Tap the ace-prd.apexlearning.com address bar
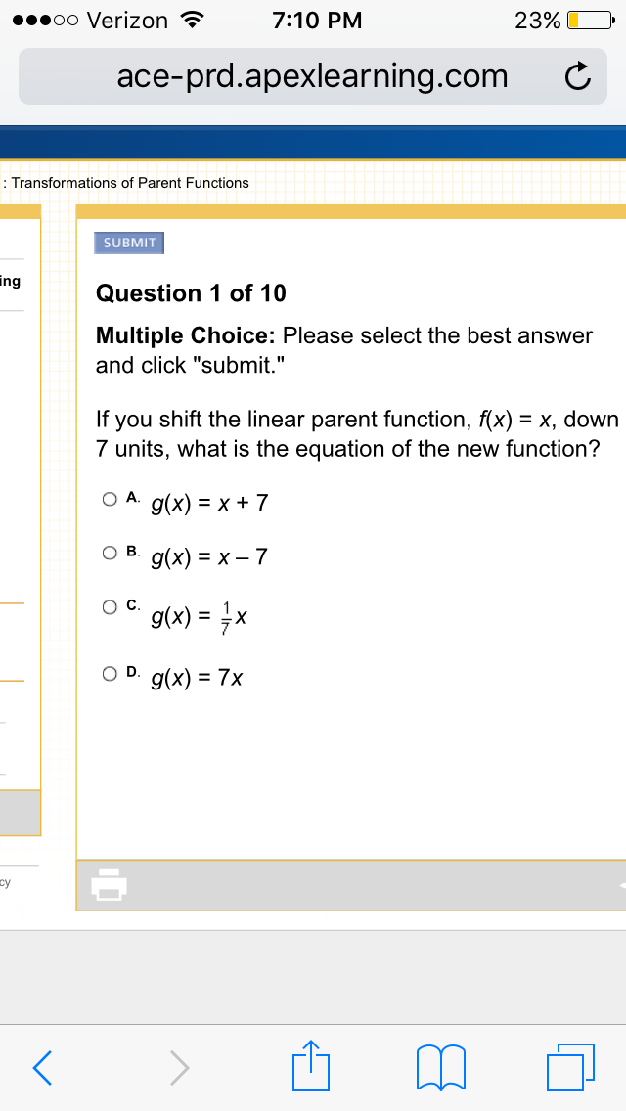 (313, 76)
